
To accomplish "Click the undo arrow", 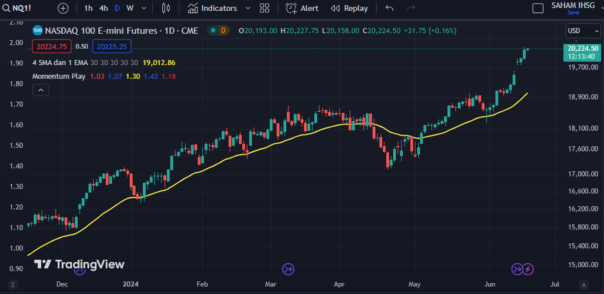I will tap(389, 8).
